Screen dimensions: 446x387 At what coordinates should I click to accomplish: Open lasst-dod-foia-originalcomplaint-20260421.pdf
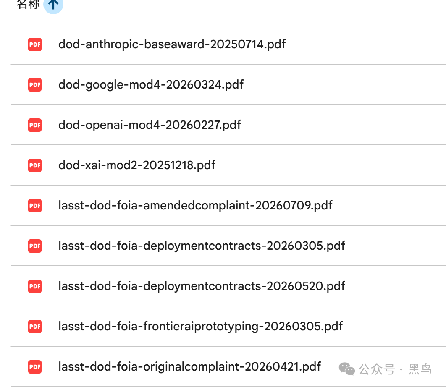pos(189,367)
